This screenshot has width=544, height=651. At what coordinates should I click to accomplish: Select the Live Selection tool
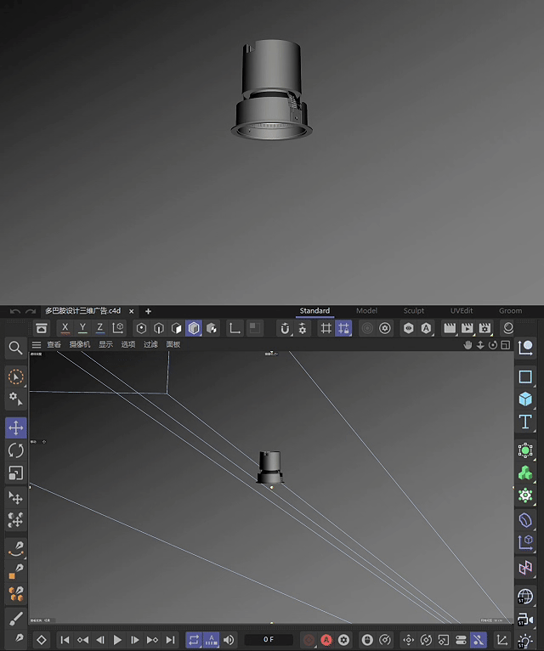coord(16,377)
